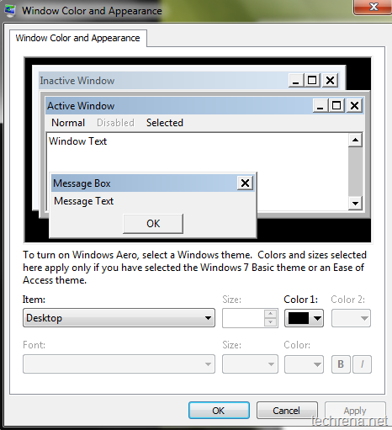This screenshot has width=392, height=430.
Task: Open the Color 2 swatch dropdown
Action: tap(351, 318)
